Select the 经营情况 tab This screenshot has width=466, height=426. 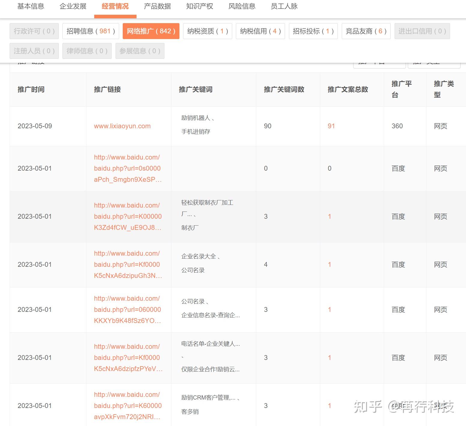click(115, 6)
